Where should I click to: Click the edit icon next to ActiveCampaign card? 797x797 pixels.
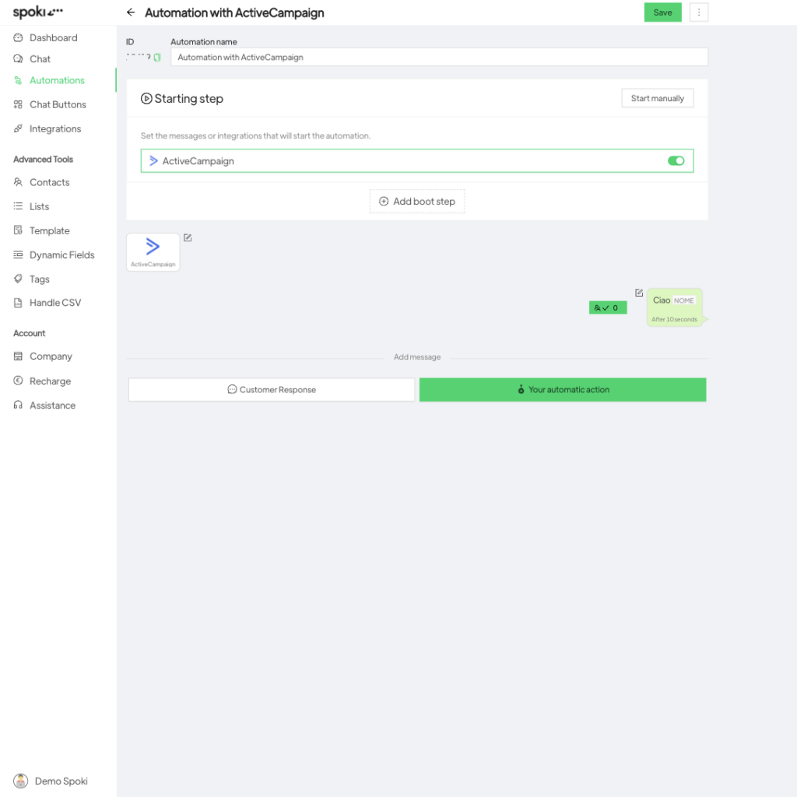tap(188, 238)
